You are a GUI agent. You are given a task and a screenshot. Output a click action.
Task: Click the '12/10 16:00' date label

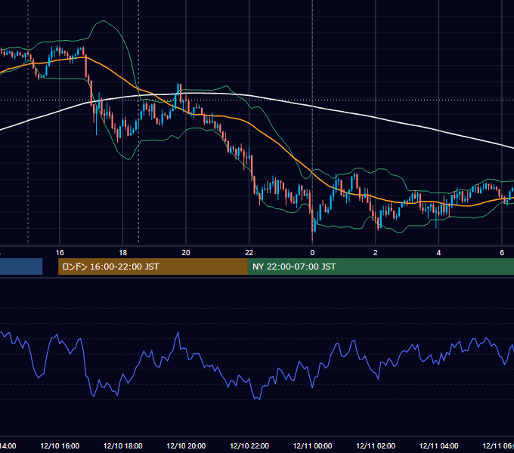[x=60, y=445]
